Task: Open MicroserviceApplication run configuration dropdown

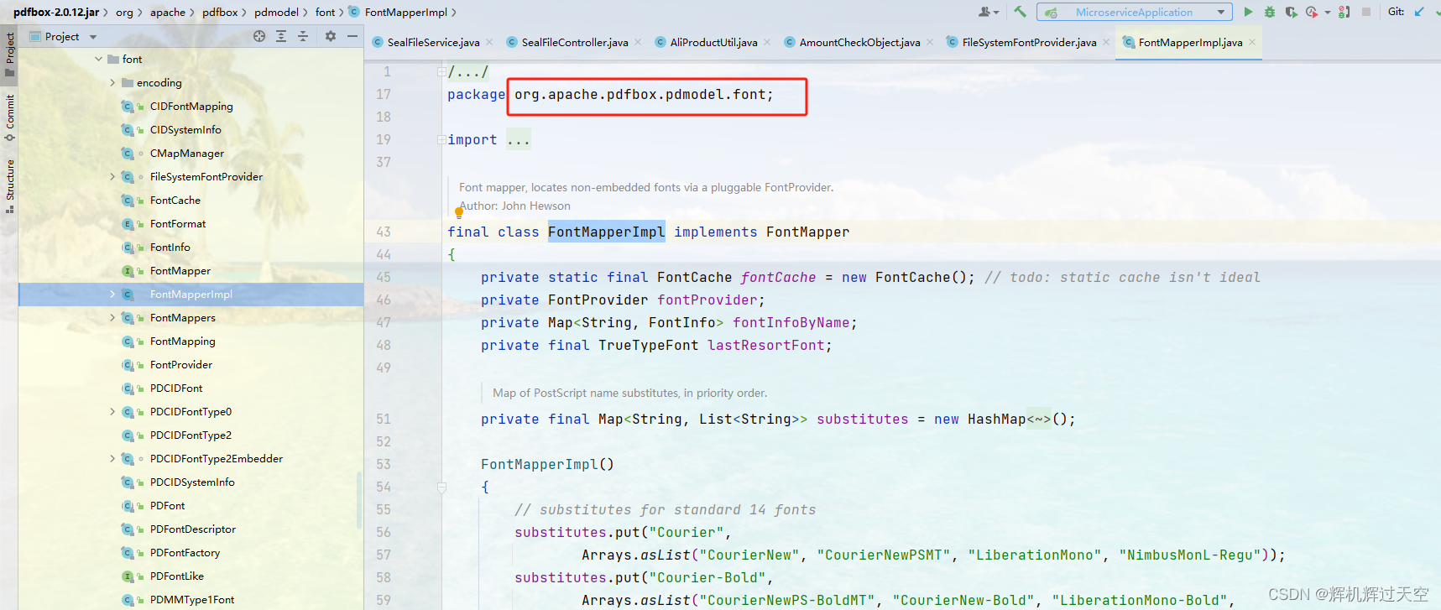Action: click(x=1135, y=12)
